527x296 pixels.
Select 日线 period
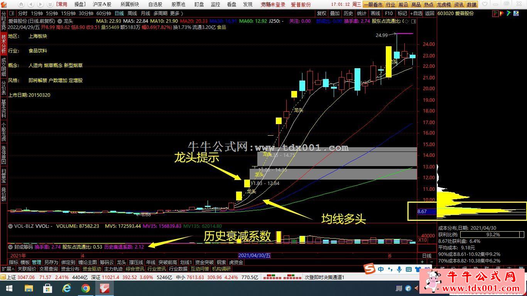click(x=119, y=13)
